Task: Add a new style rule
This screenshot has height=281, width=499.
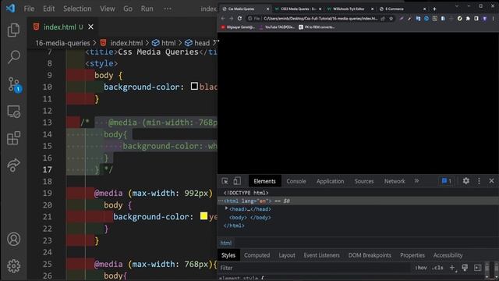Action: click(x=452, y=268)
